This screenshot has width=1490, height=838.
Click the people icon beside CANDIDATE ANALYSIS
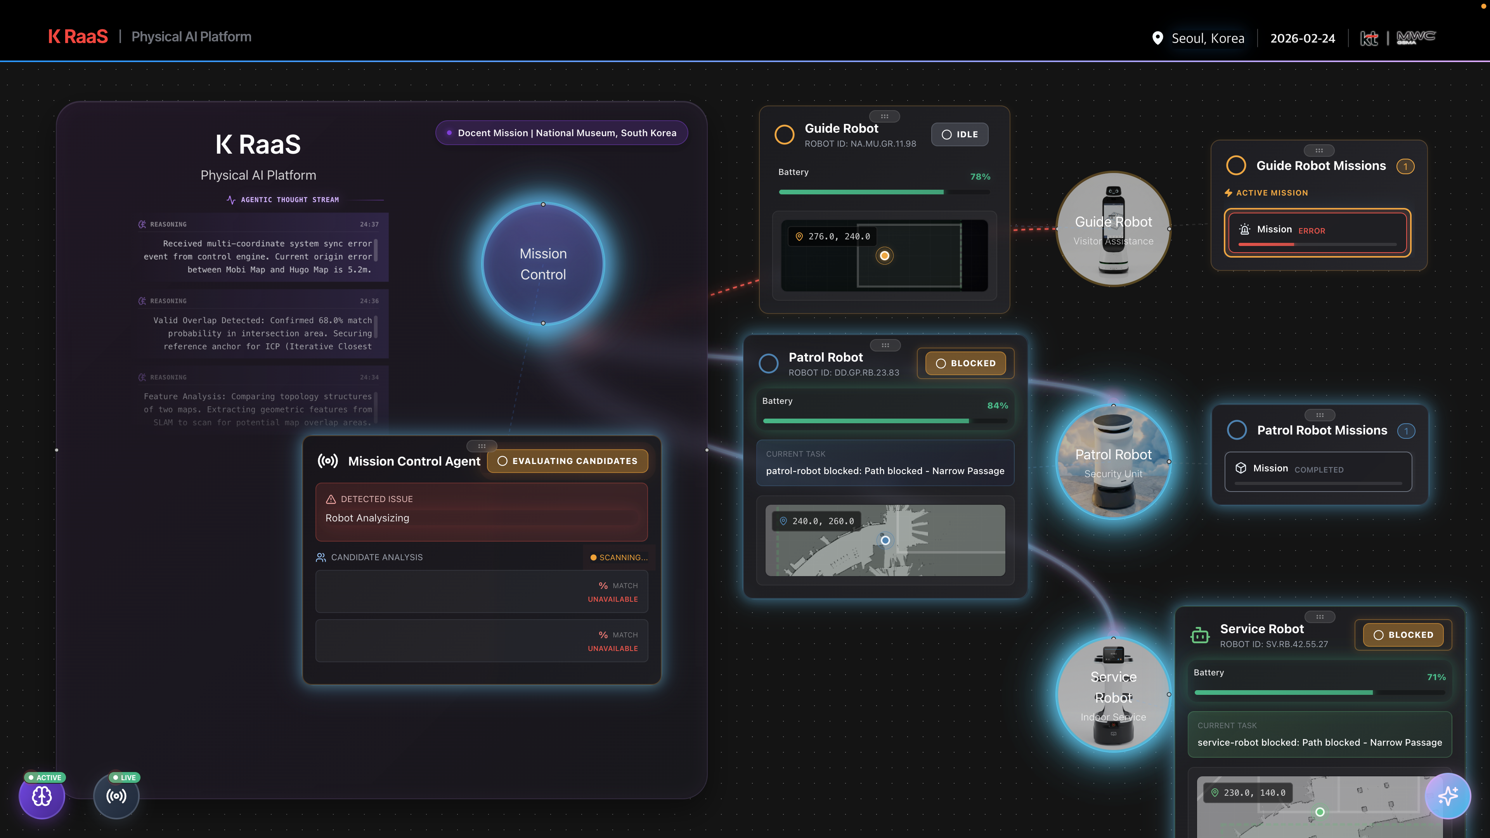pyautogui.click(x=321, y=558)
